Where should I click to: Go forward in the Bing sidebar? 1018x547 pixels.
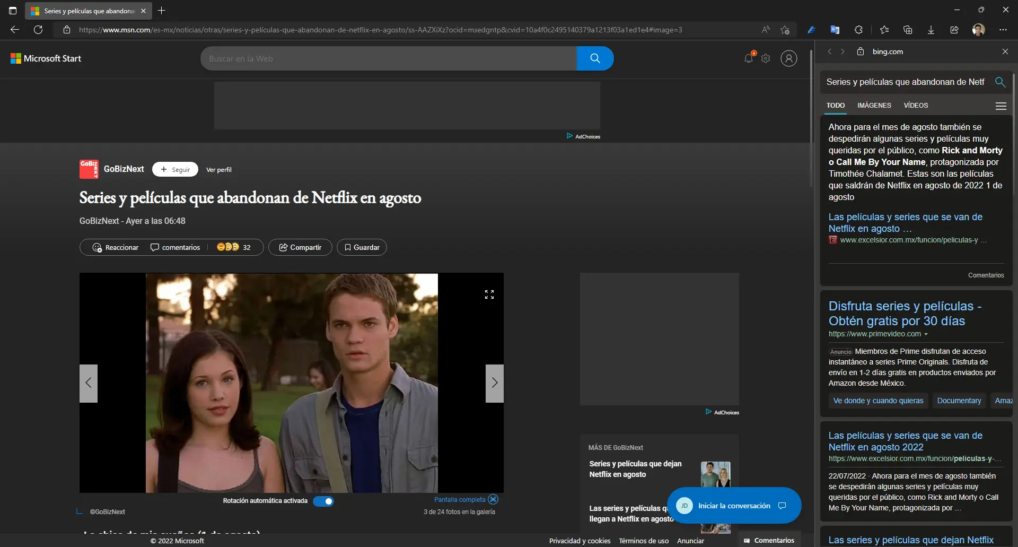click(x=843, y=51)
